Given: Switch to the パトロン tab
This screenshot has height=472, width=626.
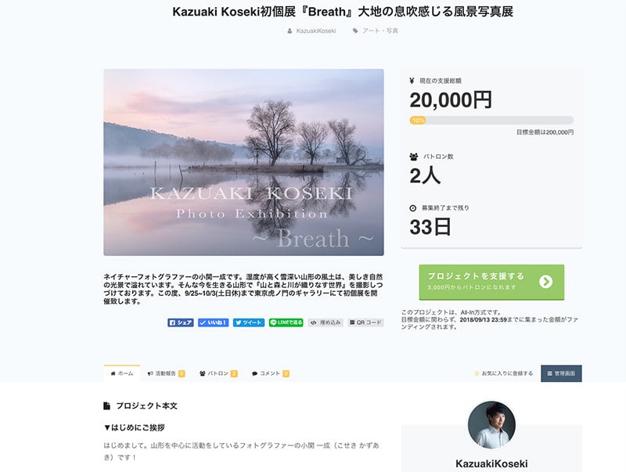Looking at the screenshot, I should 218,373.
